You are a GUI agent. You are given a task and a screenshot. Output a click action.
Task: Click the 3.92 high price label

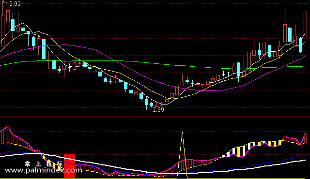(15, 4)
